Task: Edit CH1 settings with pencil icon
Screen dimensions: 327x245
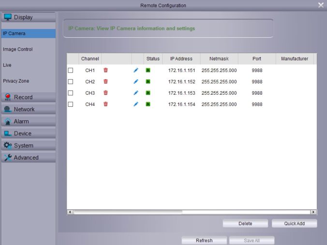Action: 136,71
